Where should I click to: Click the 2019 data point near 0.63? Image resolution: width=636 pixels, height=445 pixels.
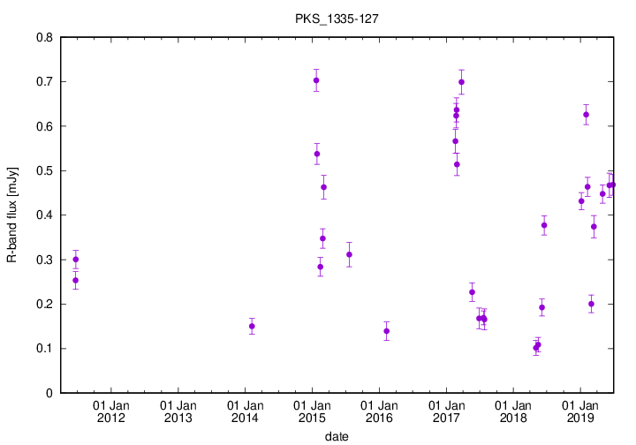(586, 115)
